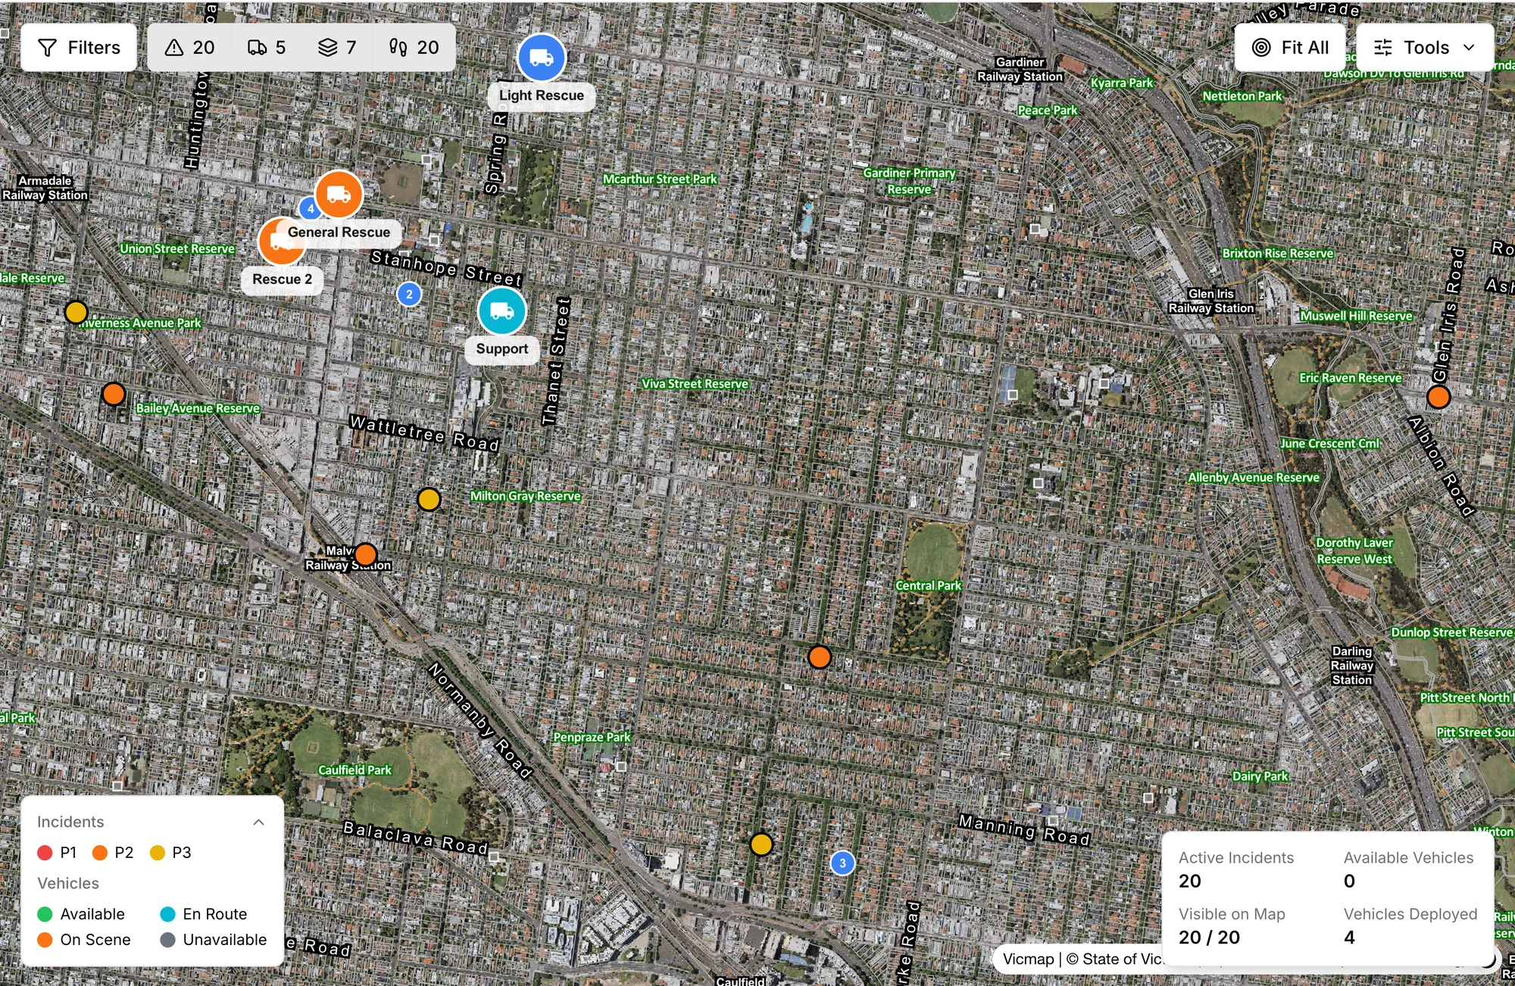
Task: Click yellow incident near Inverness Avenue Park
Action: coord(76,312)
